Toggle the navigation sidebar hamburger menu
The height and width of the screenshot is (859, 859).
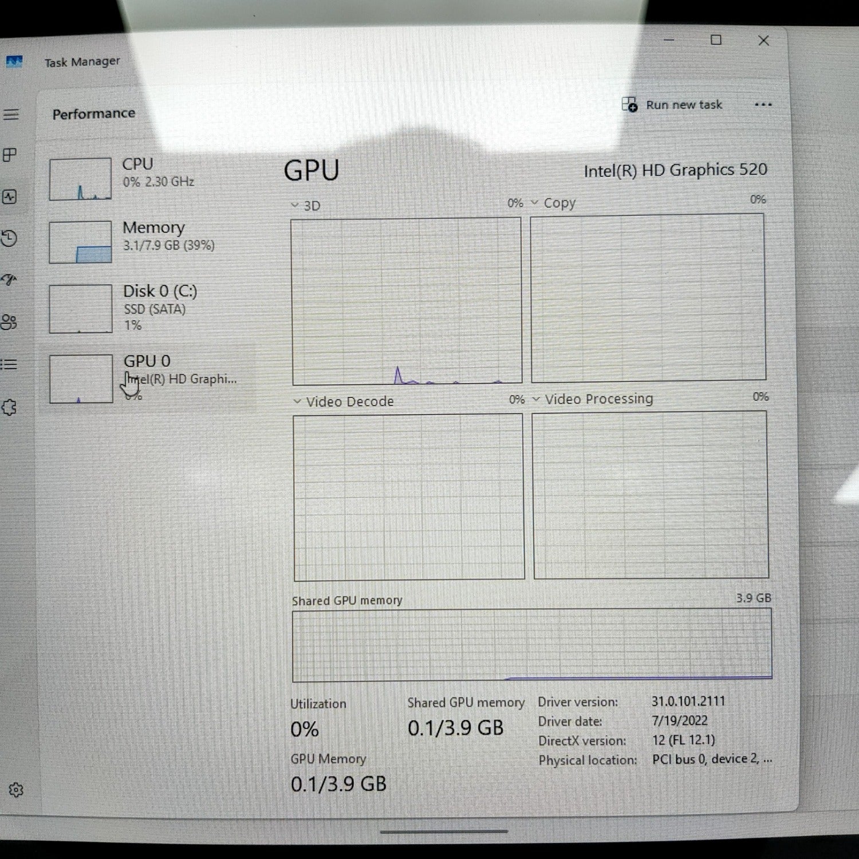(11, 115)
